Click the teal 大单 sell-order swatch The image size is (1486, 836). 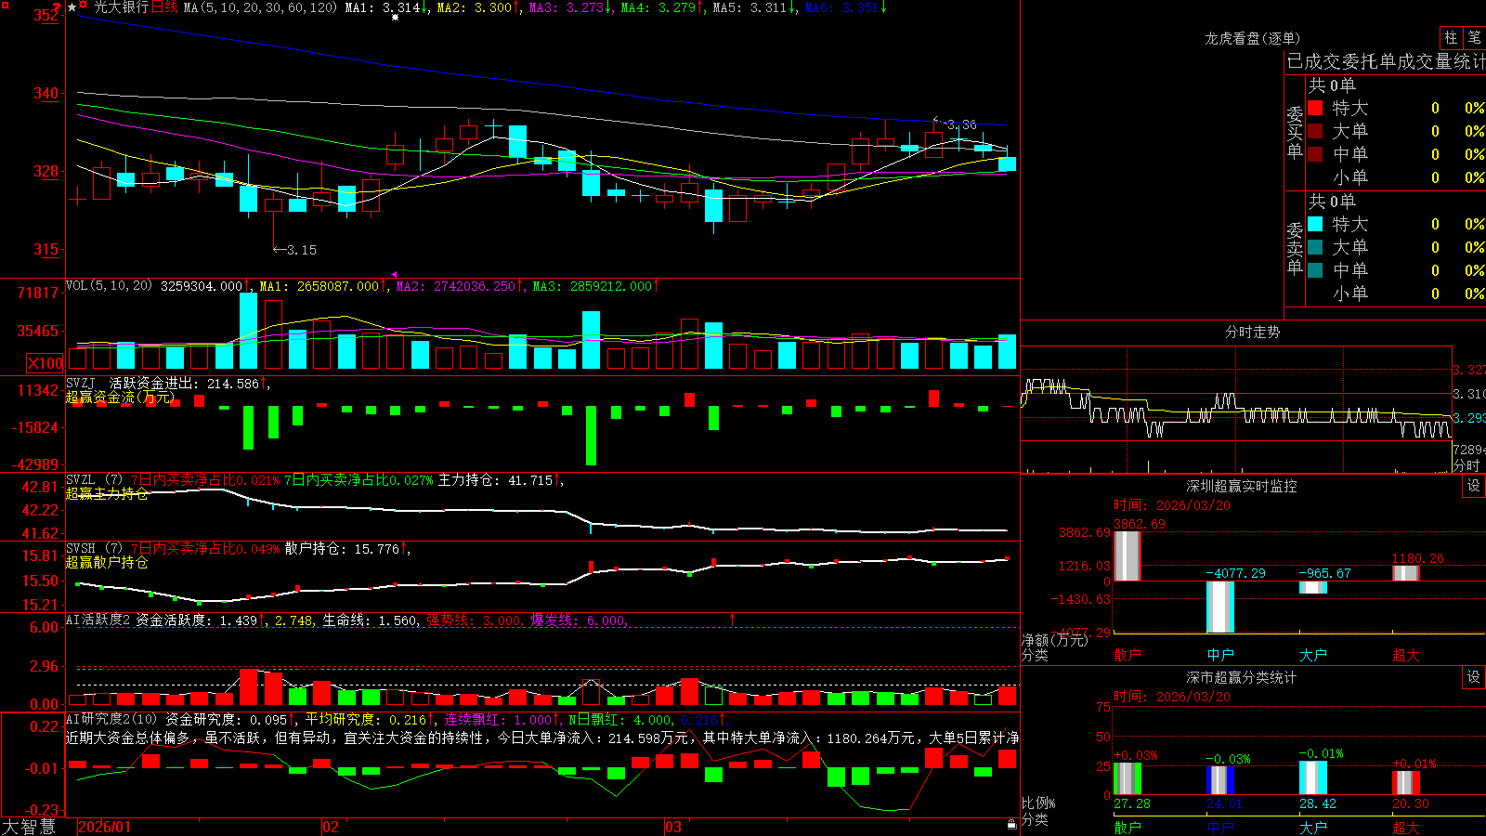(x=1315, y=247)
